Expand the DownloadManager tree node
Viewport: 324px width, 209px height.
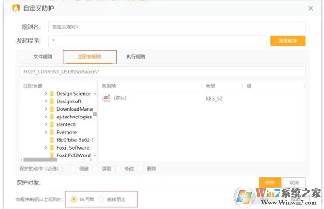click(x=46, y=109)
